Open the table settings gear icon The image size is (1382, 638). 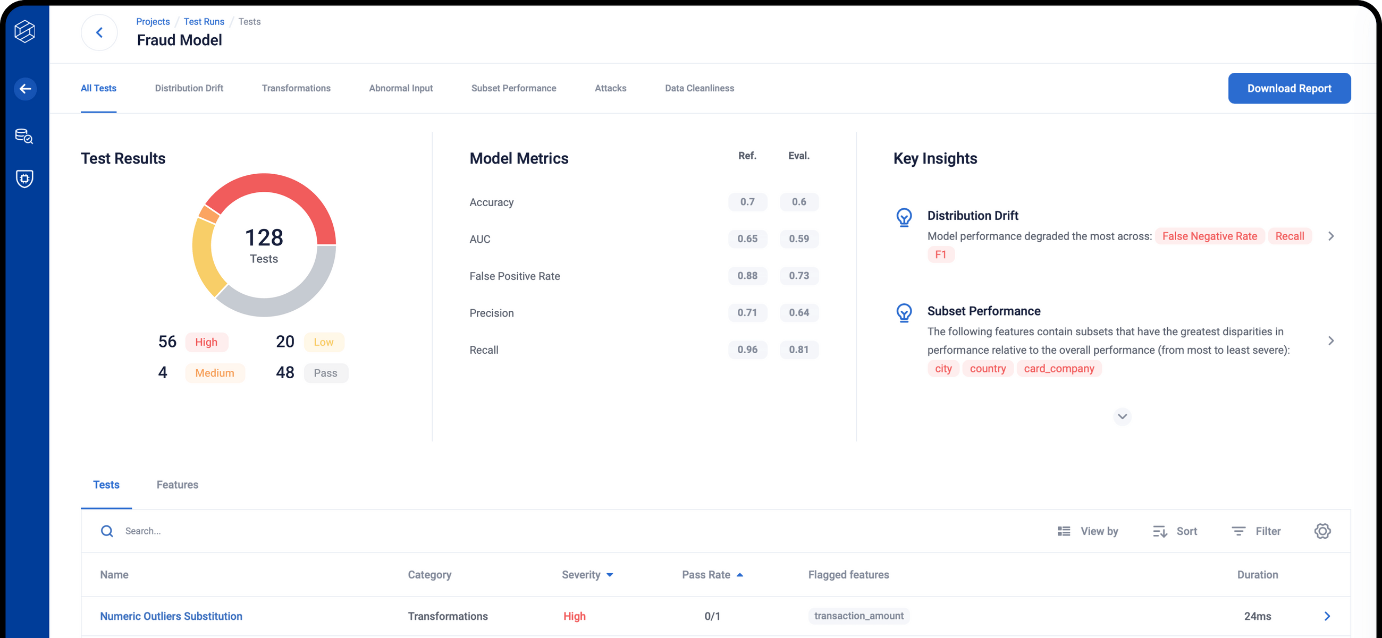pyautogui.click(x=1322, y=531)
